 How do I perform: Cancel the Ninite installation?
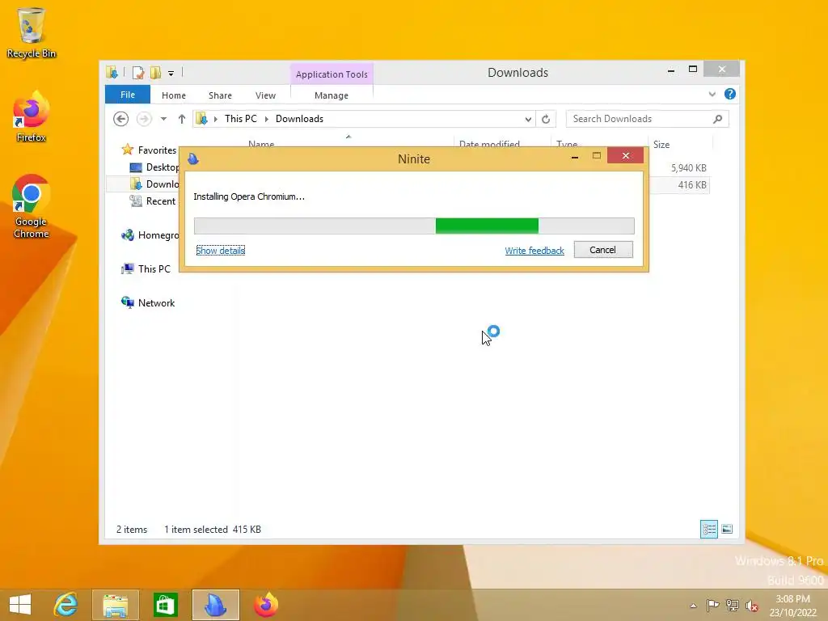603,250
